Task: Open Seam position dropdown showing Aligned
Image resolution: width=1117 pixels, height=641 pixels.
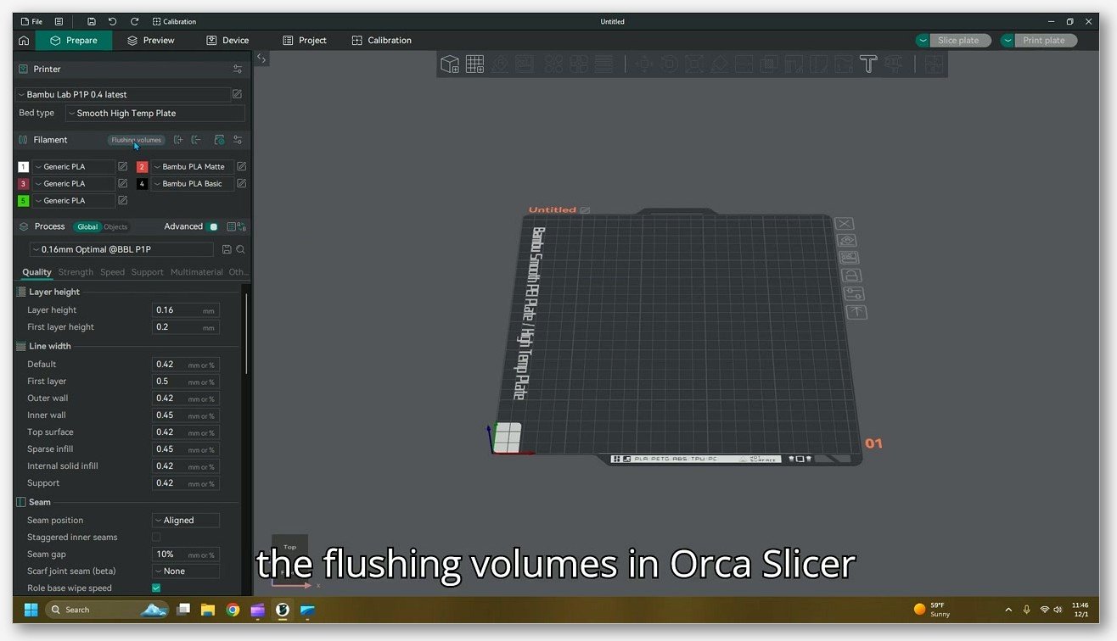Action: click(186, 520)
